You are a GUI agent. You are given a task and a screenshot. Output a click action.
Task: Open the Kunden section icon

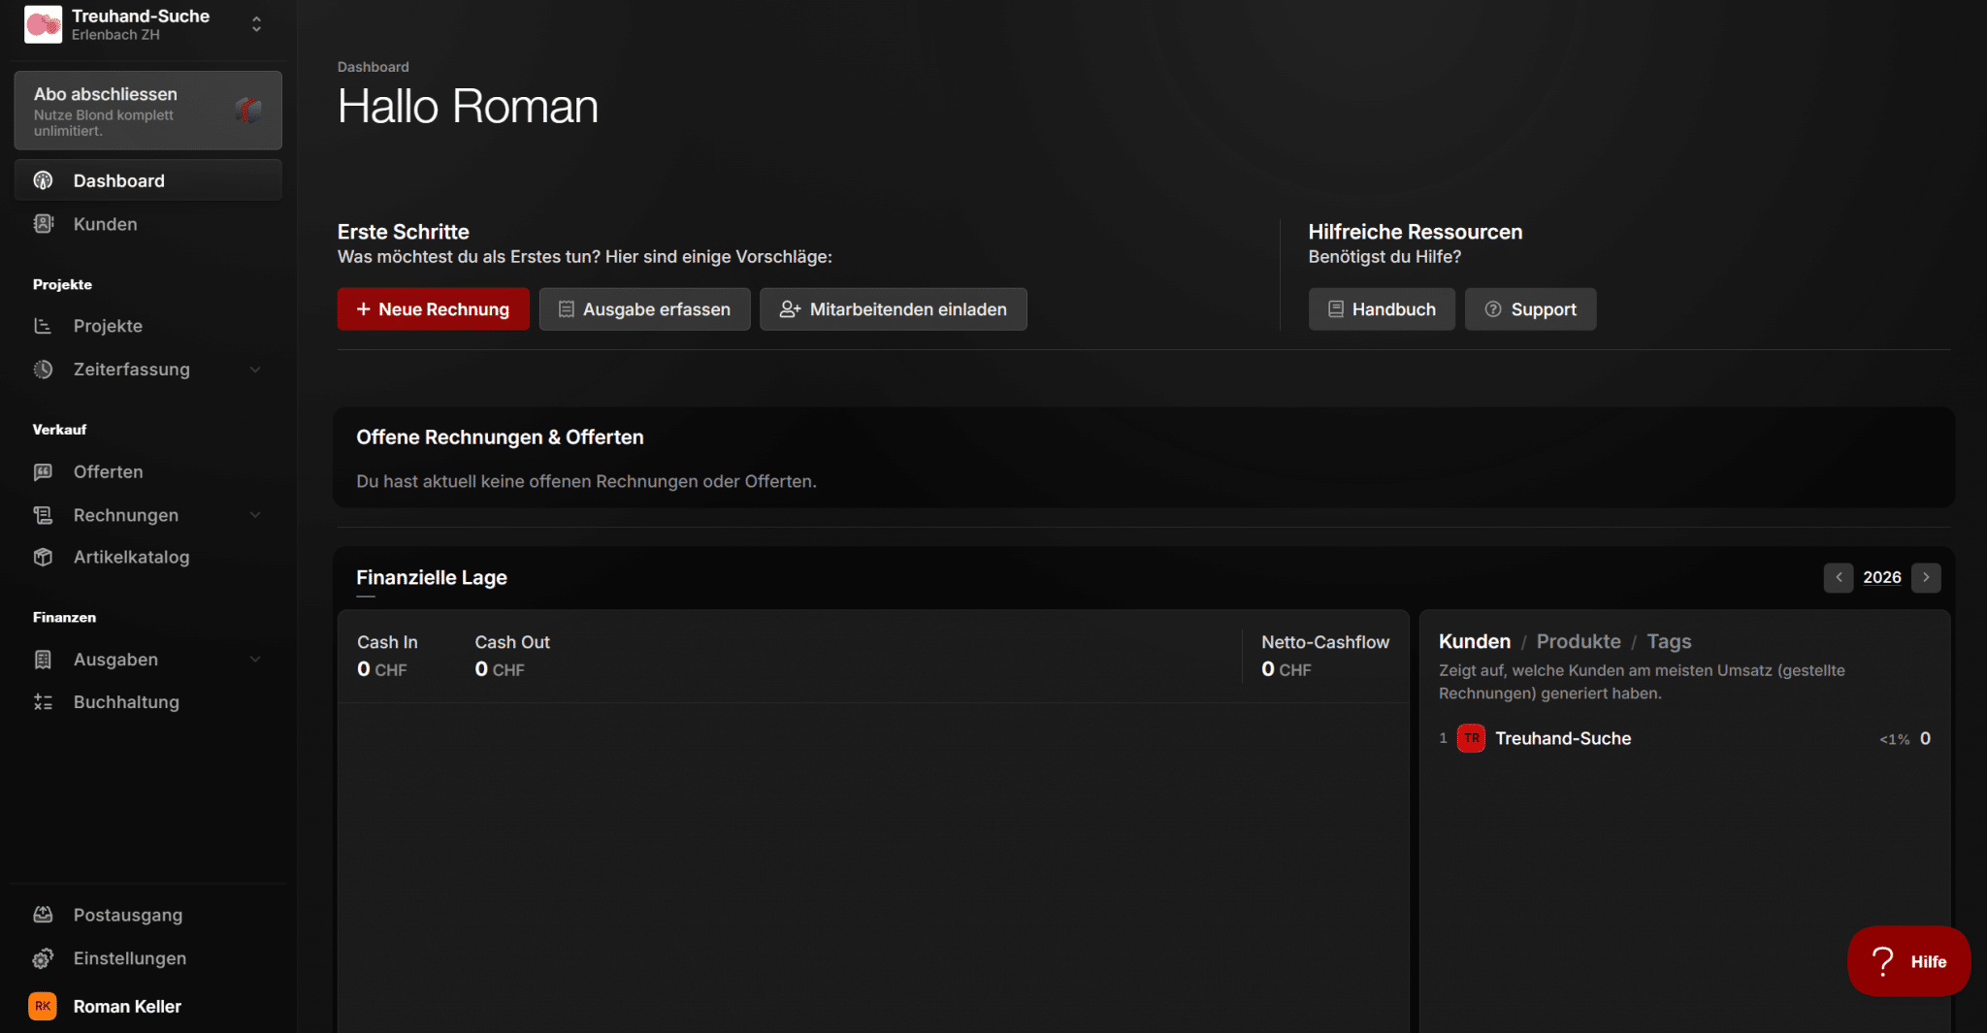[43, 224]
